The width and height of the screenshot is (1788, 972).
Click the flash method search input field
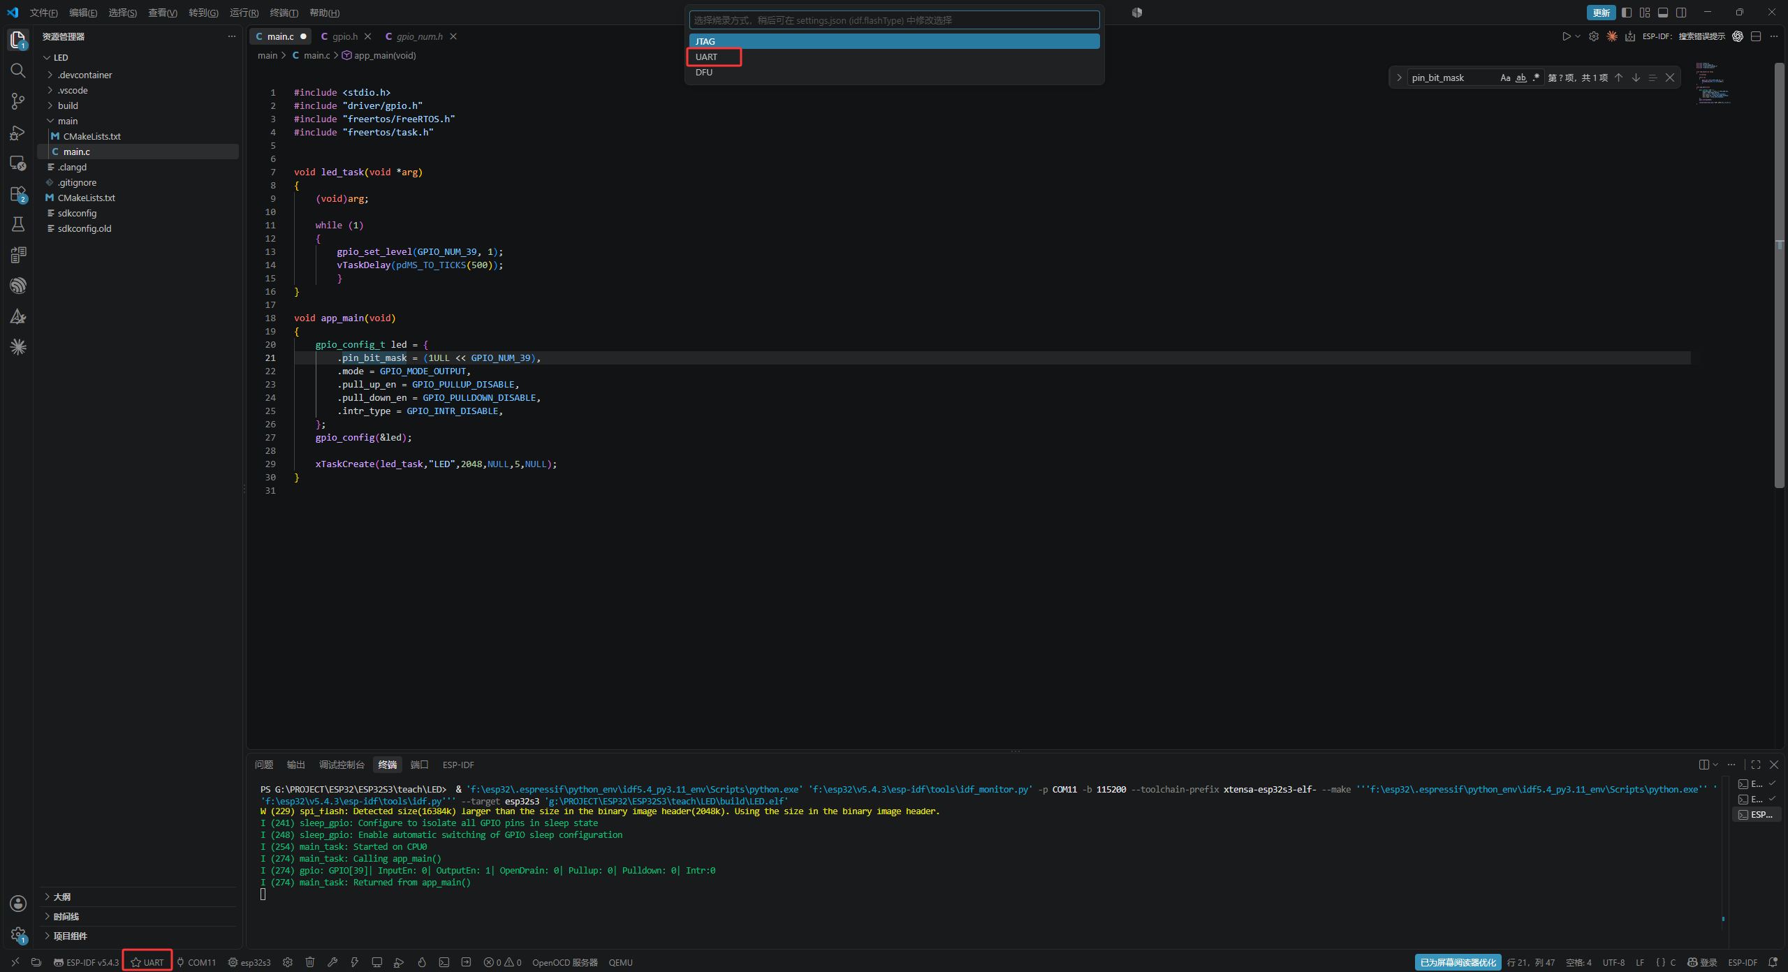[894, 20]
